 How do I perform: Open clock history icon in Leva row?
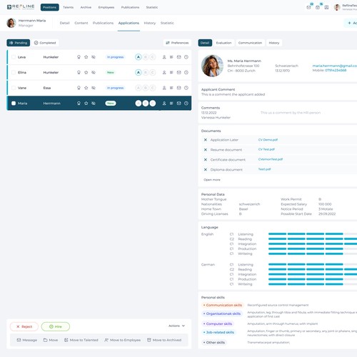coord(186,57)
